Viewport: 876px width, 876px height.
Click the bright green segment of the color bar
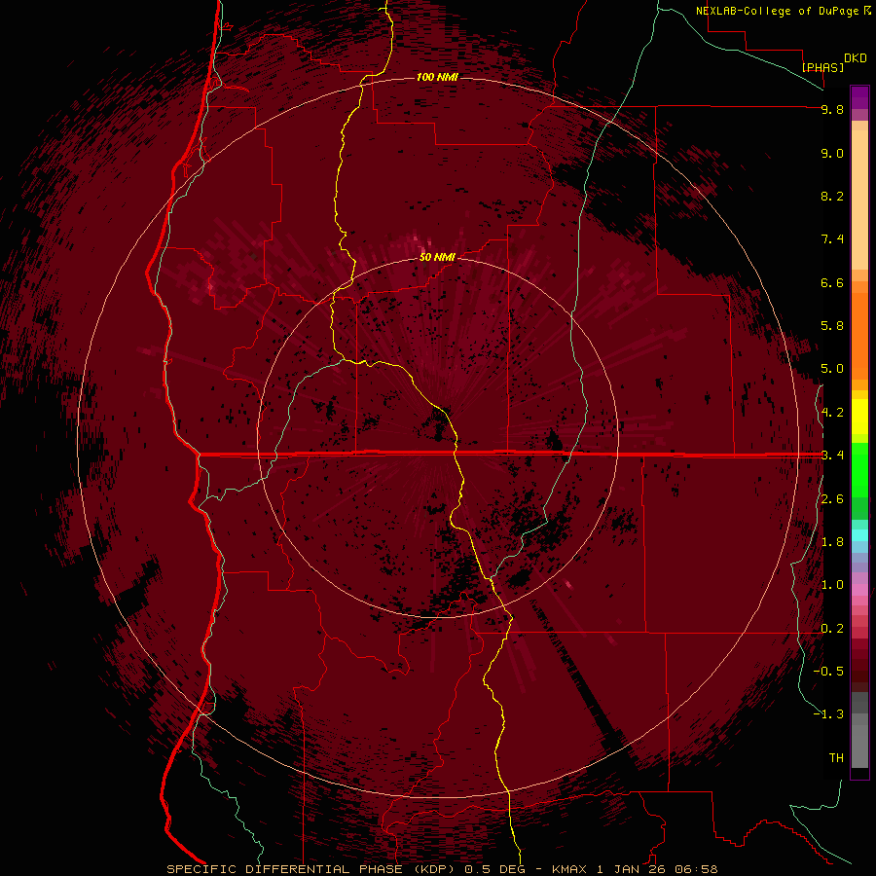point(859,469)
